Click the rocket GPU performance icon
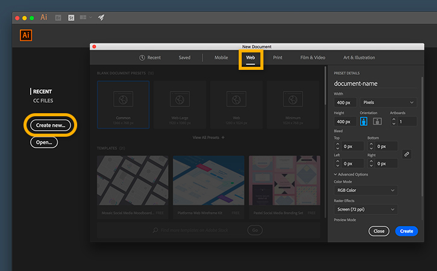 click(x=101, y=17)
